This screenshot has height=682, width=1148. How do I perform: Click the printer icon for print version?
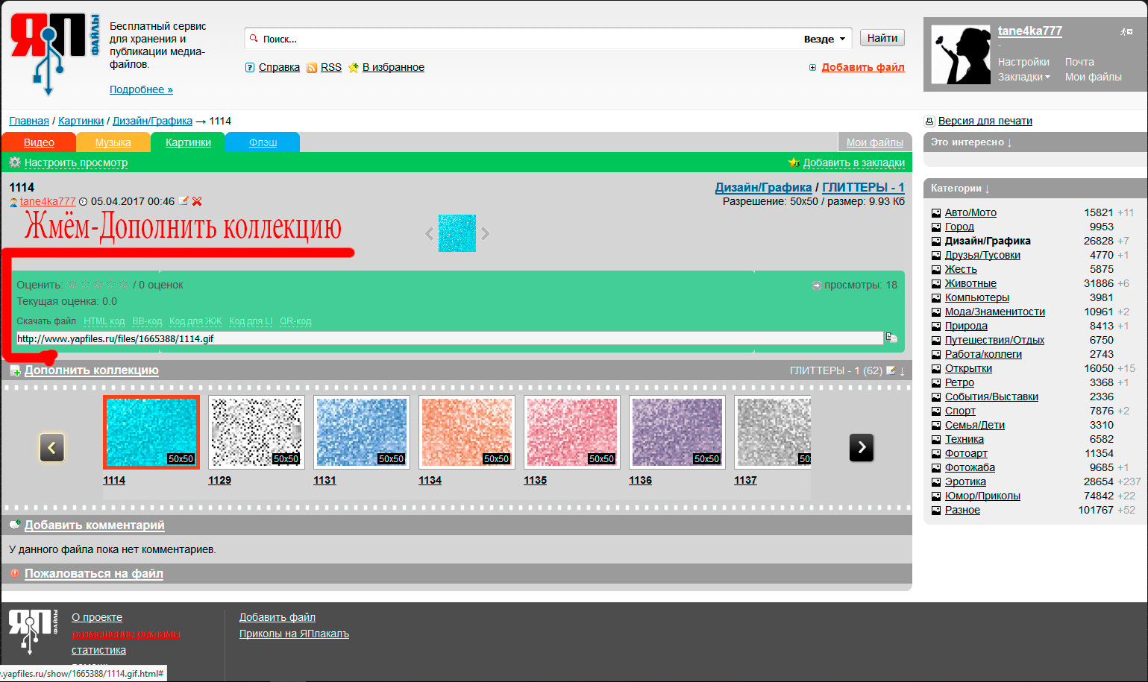point(929,121)
